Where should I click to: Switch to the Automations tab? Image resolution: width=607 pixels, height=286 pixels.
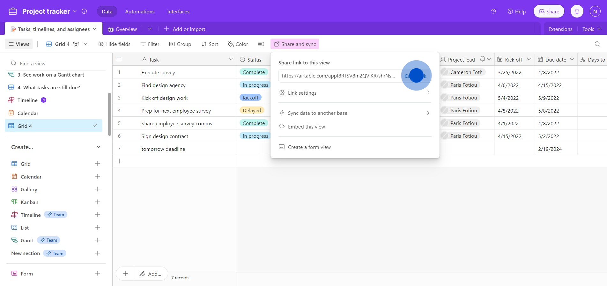pyautogui.click(x=140, y=11)
